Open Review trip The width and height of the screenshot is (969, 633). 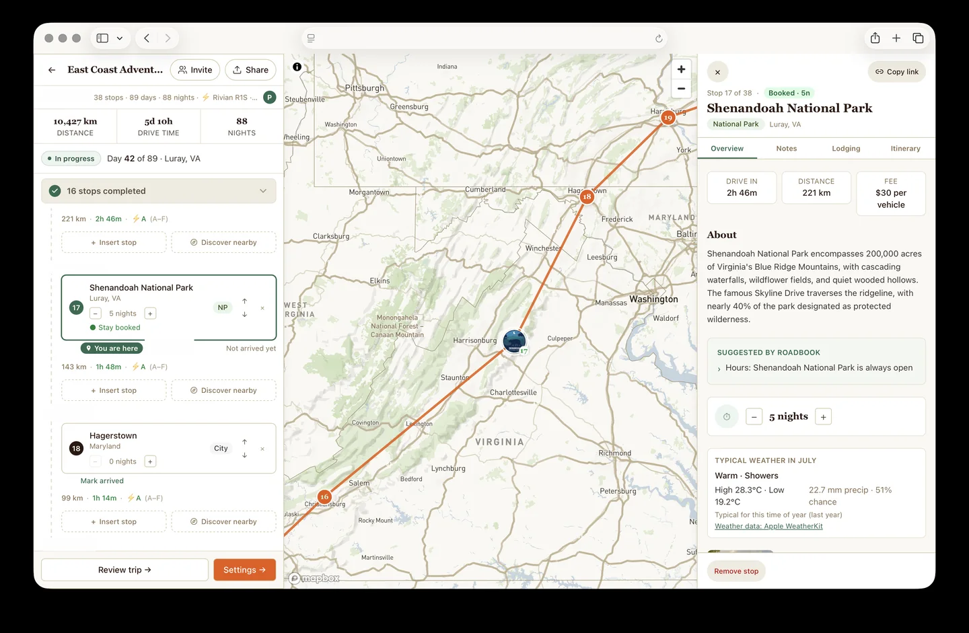tap(124, 570)
